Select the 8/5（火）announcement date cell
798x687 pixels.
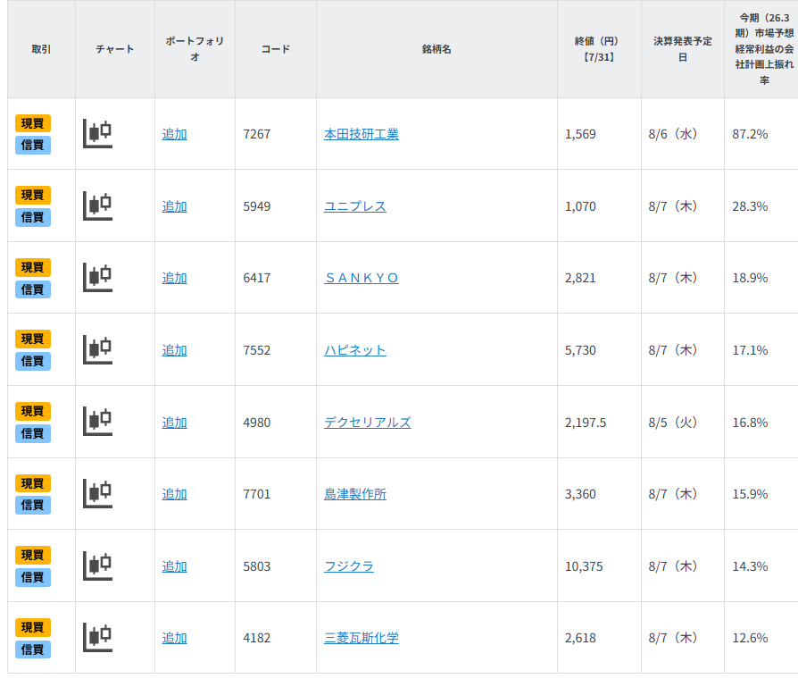point(683,423)
